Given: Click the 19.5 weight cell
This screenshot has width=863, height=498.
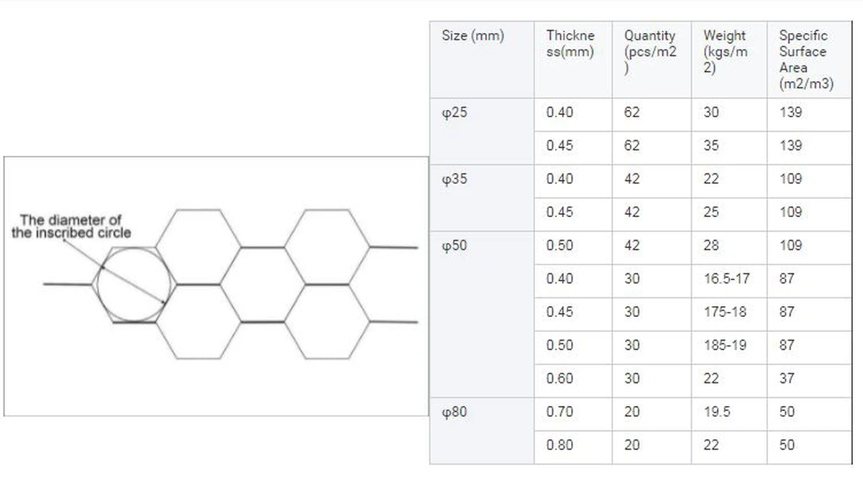Looking at the screenshot, I should coord(716,412).
